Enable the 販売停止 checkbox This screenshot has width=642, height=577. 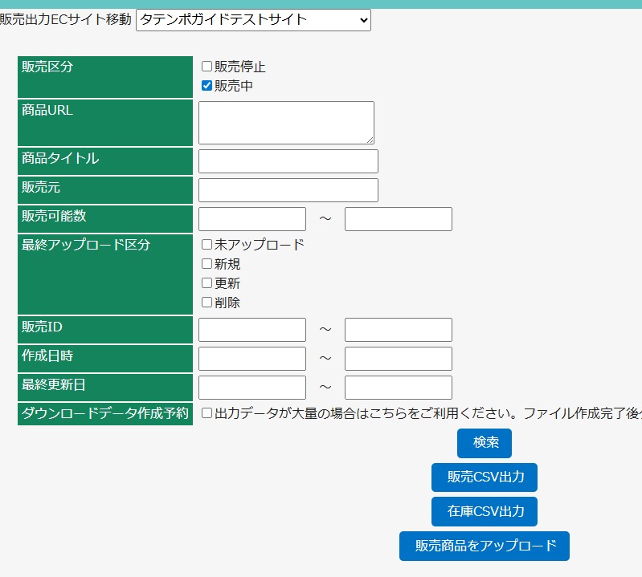(207, 67)
